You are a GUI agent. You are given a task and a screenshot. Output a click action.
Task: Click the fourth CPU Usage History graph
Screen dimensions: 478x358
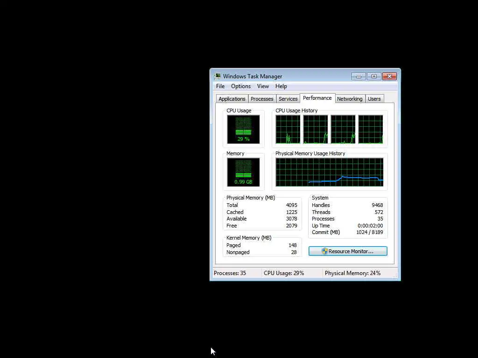click(370, 129)
